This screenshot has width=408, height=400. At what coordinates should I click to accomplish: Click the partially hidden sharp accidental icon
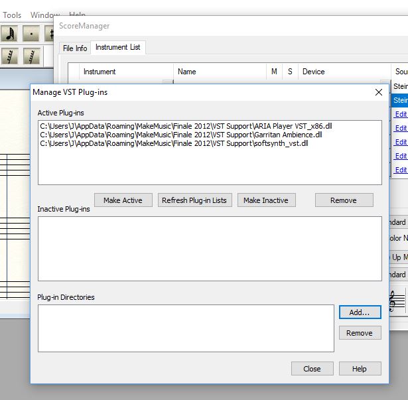coord(50,34)
